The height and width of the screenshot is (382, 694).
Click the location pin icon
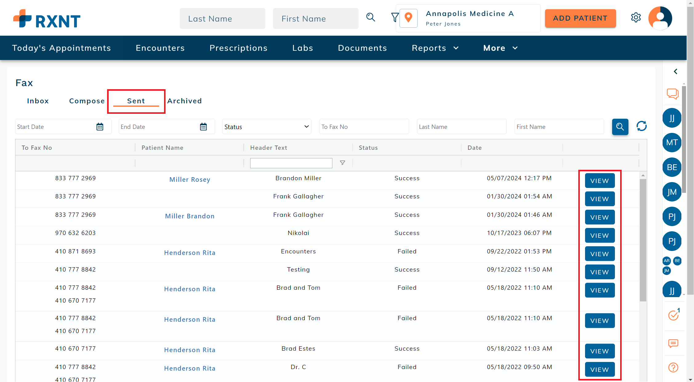408,18
